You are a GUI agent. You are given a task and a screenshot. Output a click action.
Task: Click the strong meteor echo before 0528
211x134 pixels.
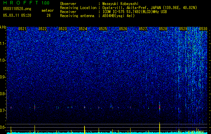160,107
